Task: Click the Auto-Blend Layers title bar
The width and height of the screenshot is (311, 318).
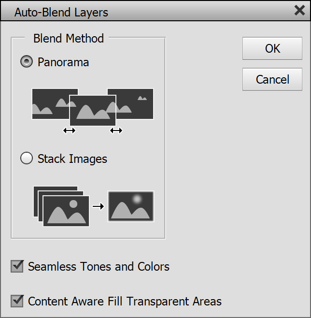Action: click(145, 12)
